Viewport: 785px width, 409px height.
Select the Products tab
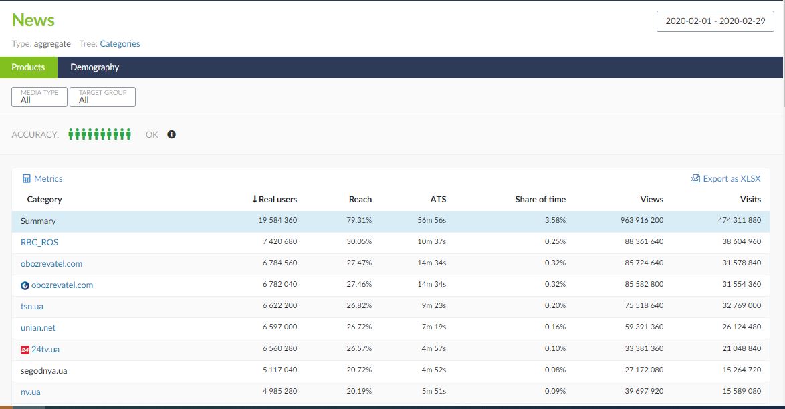click(x=28, y=67)
